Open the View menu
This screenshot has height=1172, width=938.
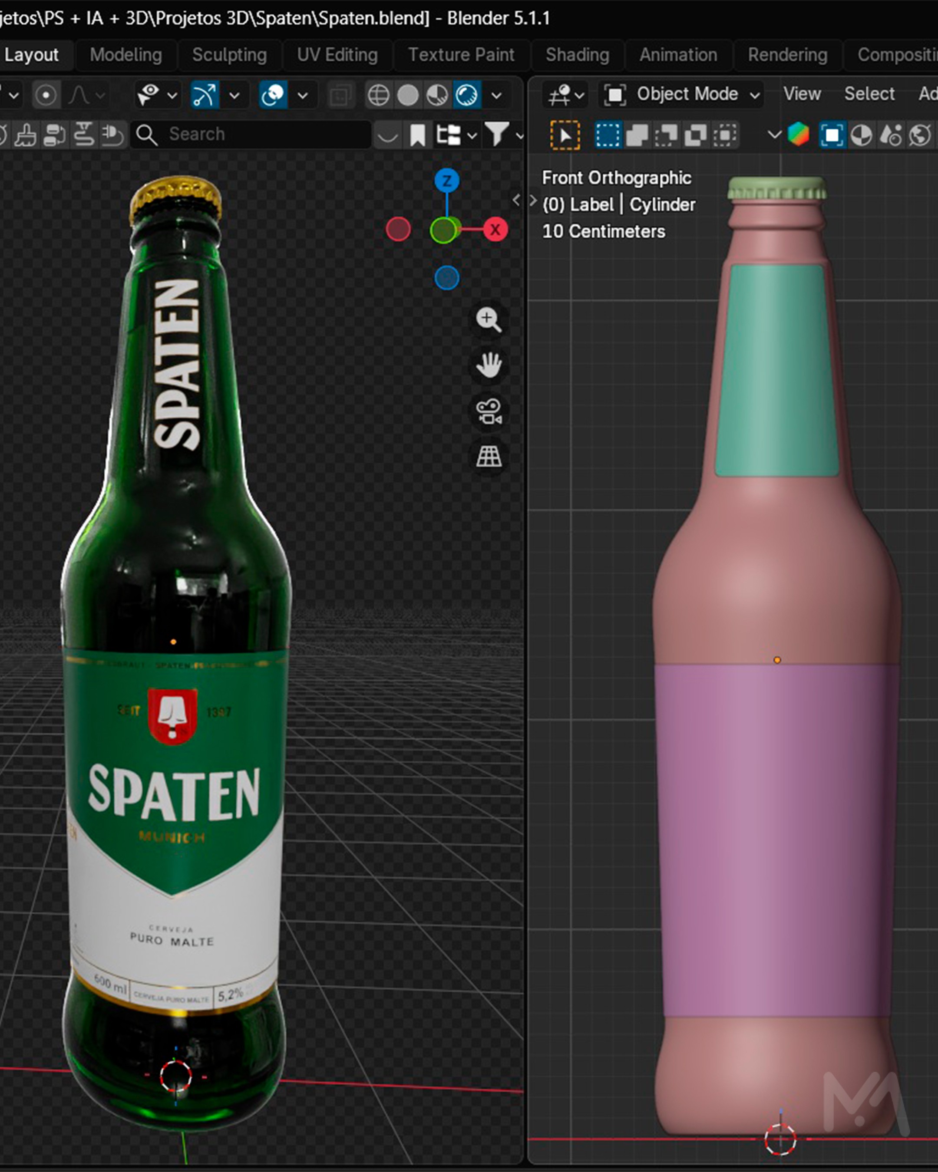tap(802, 94)
